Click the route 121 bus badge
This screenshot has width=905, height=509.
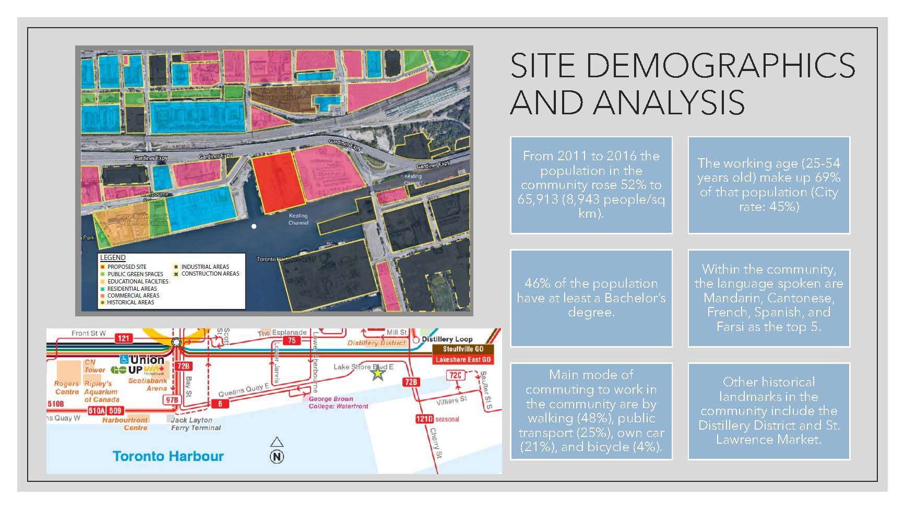(123, 338)
